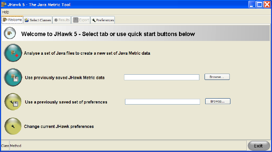Focus the saved preferences file path field

(162, 102)
